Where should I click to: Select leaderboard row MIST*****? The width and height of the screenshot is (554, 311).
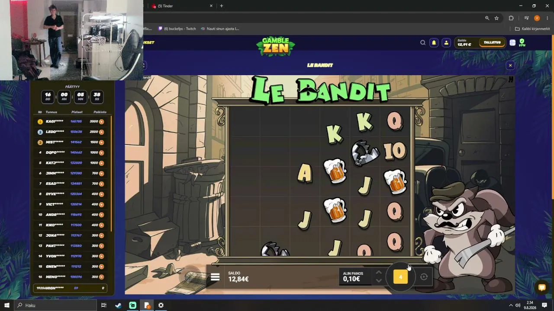[x=71, y=142]
